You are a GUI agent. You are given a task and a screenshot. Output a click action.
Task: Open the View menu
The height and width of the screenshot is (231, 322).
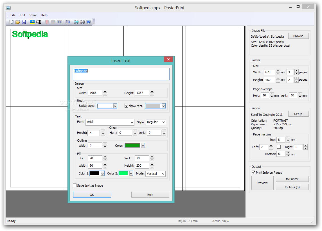click(x=33, y=15)
